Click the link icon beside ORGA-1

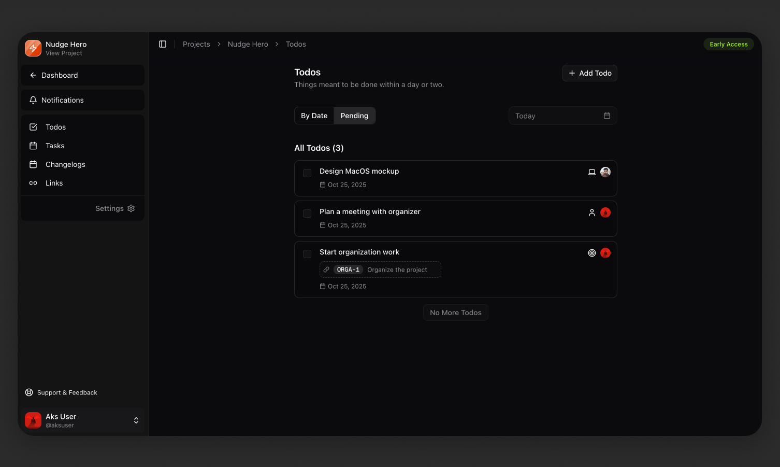pyautogui.click(x=326, y=270)
